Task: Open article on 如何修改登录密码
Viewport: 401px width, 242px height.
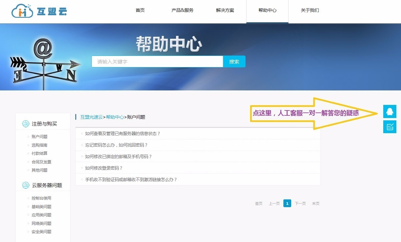Action: click(104, 168)
